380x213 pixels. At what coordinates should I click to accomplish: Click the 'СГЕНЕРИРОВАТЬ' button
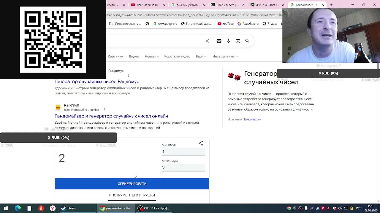pos(132,184)
